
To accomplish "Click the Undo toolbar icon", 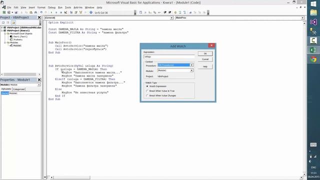I will [41, 12].
